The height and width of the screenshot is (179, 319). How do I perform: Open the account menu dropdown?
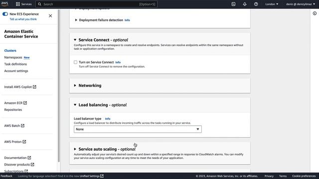(301, 4)
